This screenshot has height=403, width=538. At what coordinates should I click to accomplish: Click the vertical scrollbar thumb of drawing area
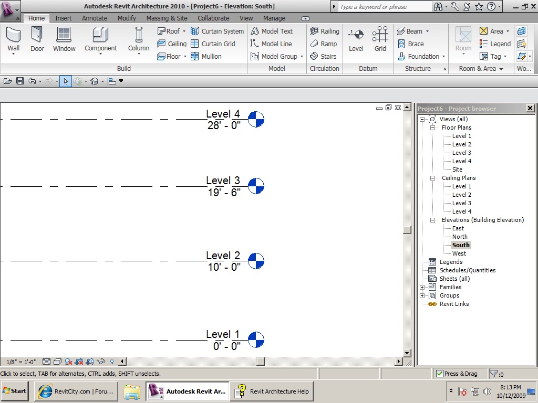click(x=407, y=230)
